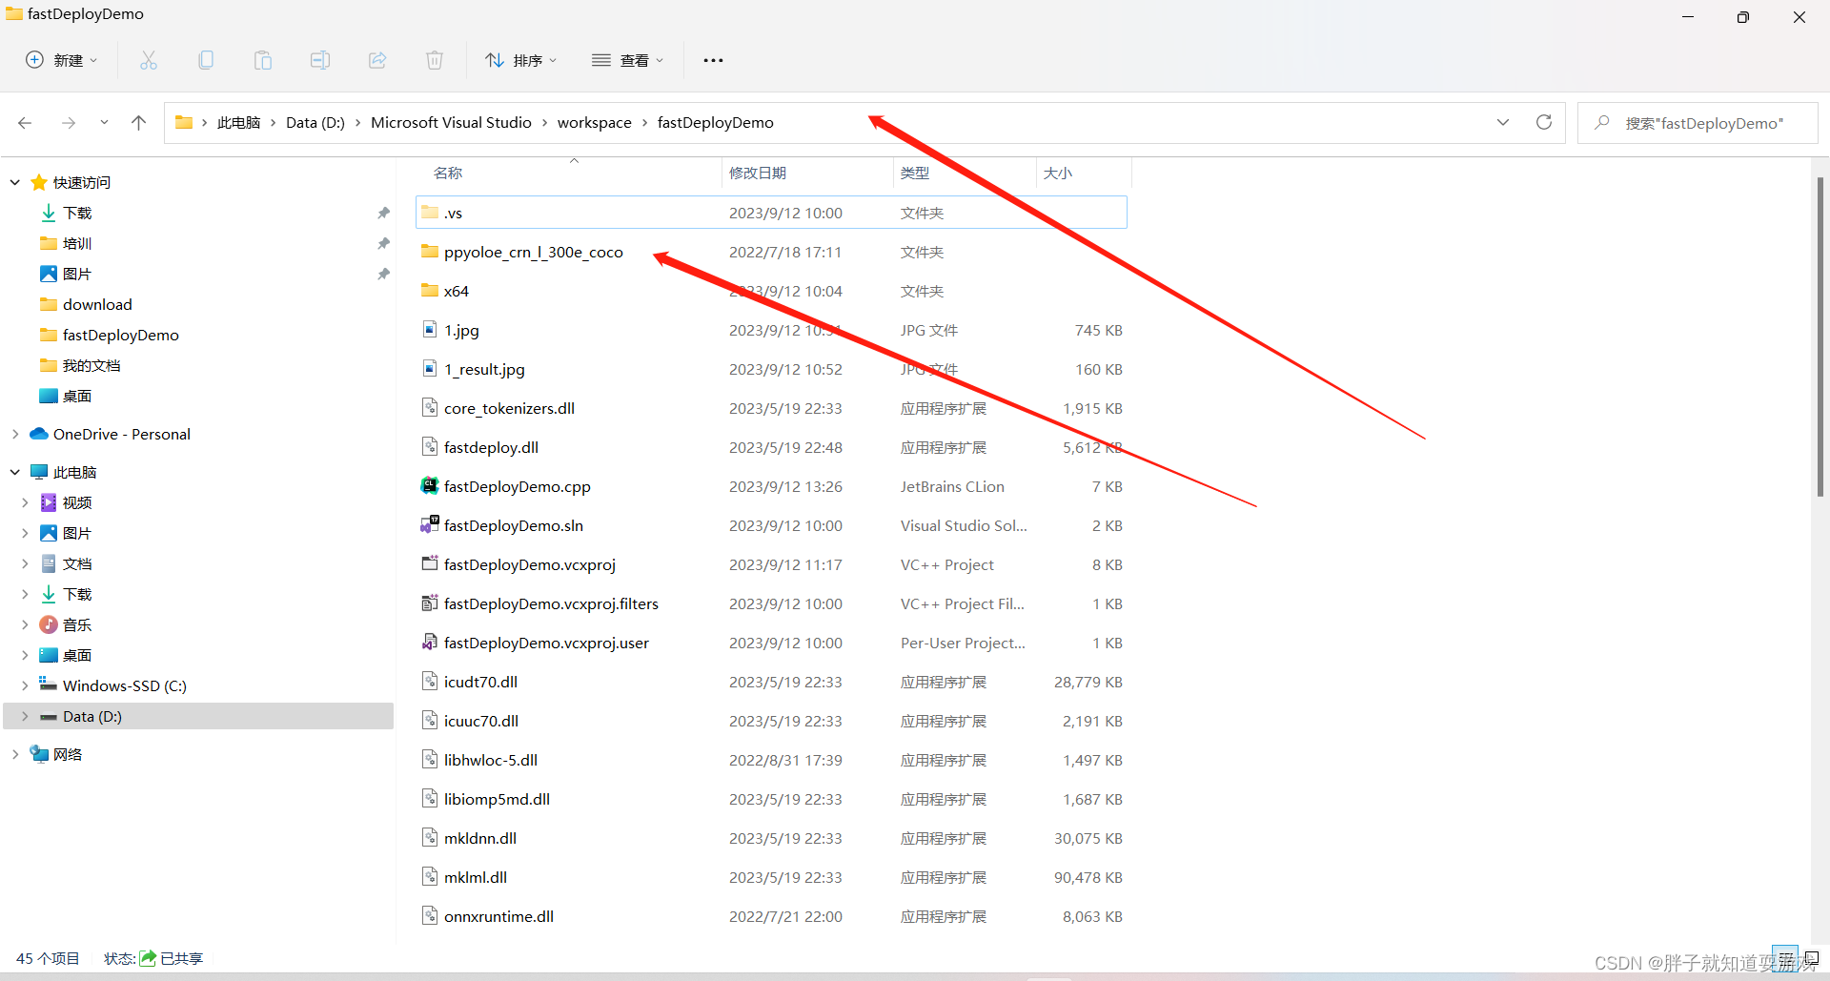This screenshot has width=1830, height=981.
Task: Select the Cut icon in the toolbar
Action: click(149, 59)
